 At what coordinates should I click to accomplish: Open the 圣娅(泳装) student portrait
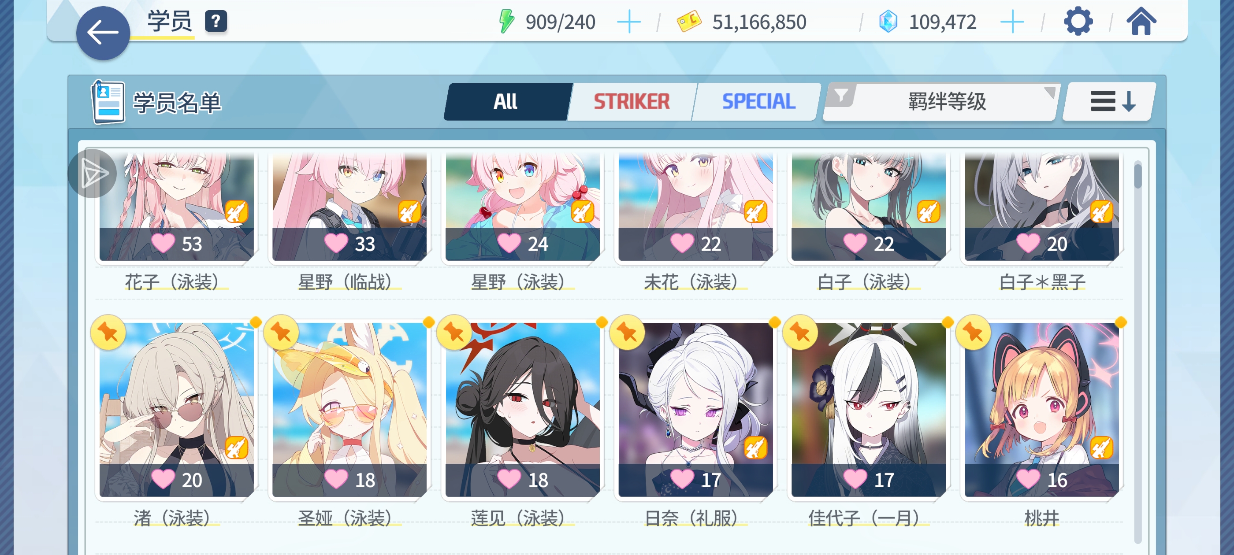pyautogui.click(x=349, y=410)
